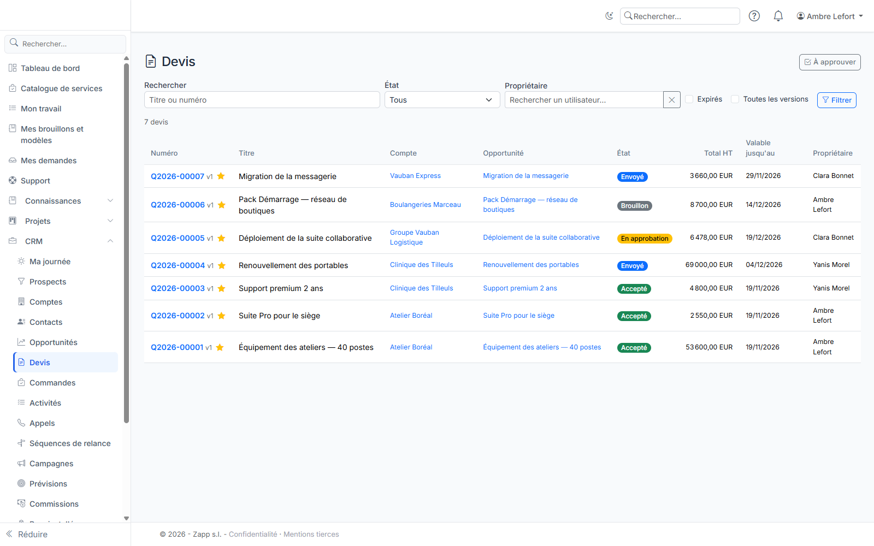The image size is (874, 546).
Task: Focus the top bar Rechercher field
Action: [x=680, y=16]
